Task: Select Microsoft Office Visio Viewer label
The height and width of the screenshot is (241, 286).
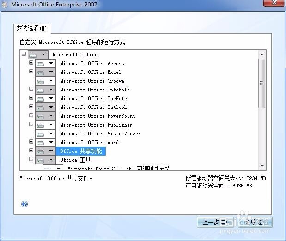Action: tap(100, 133)
